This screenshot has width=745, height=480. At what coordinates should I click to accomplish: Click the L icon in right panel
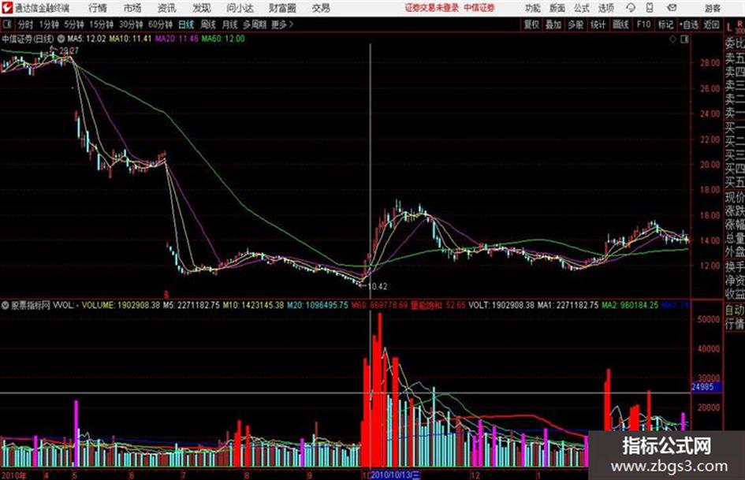click(729, 28)
